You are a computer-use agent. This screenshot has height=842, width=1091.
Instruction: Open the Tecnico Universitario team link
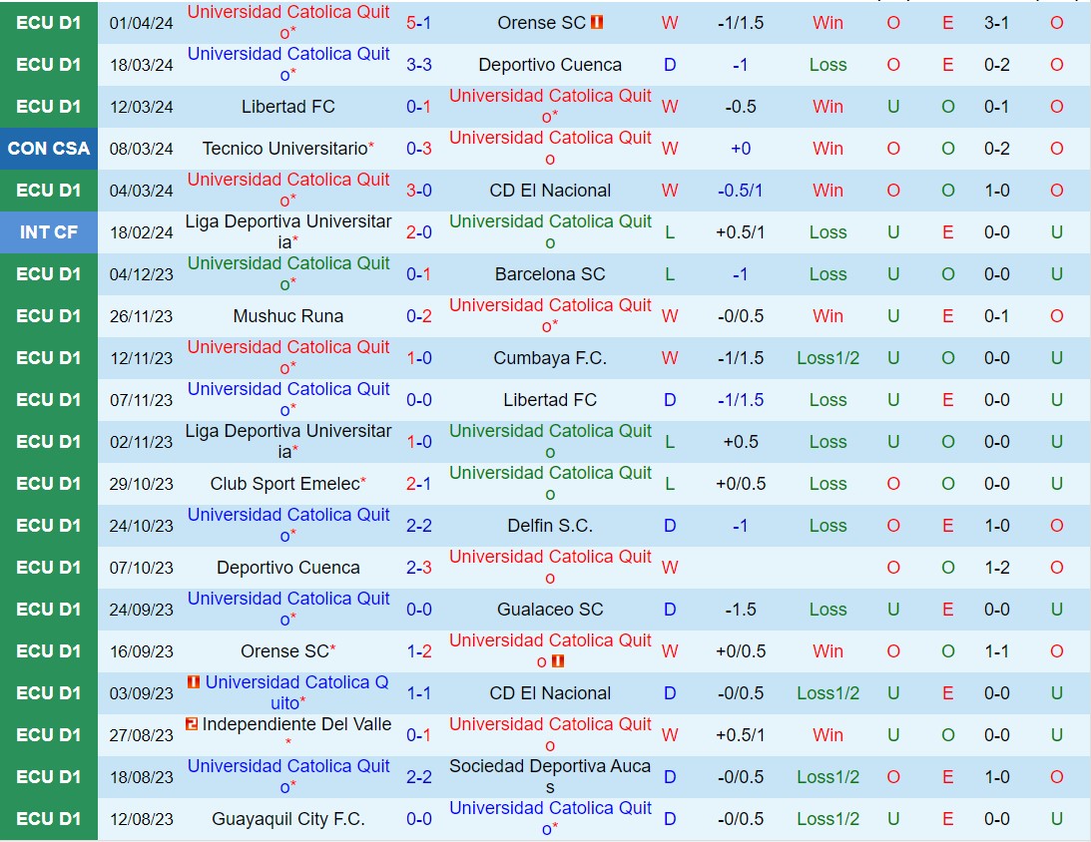click(x=284, y=149)
